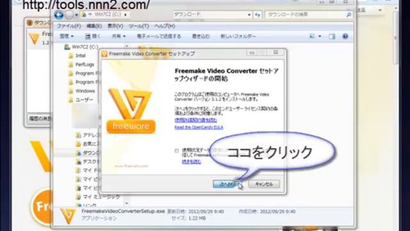
Task: Open the 'Read the OpenCandy EULA' link
Action: (x=199, y=127)
